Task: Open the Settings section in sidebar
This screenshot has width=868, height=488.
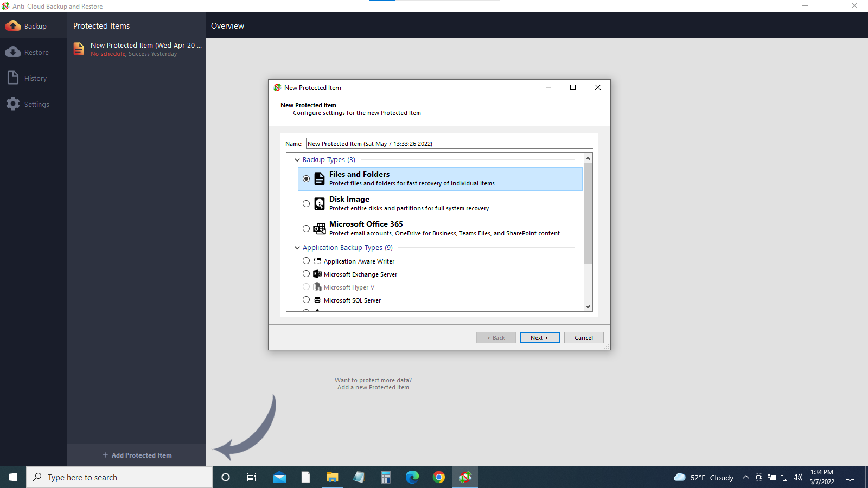Action: tap(34, 104)
